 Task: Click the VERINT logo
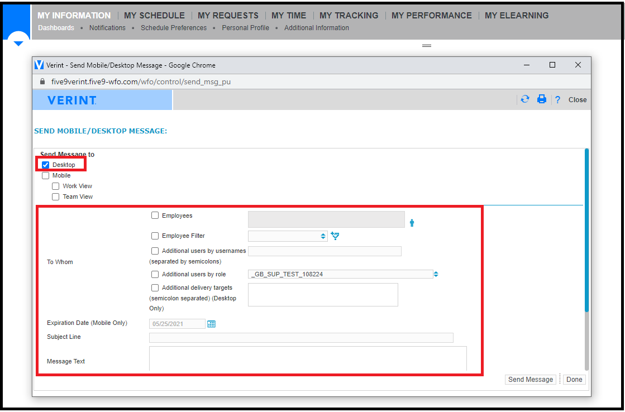point(71,100)
